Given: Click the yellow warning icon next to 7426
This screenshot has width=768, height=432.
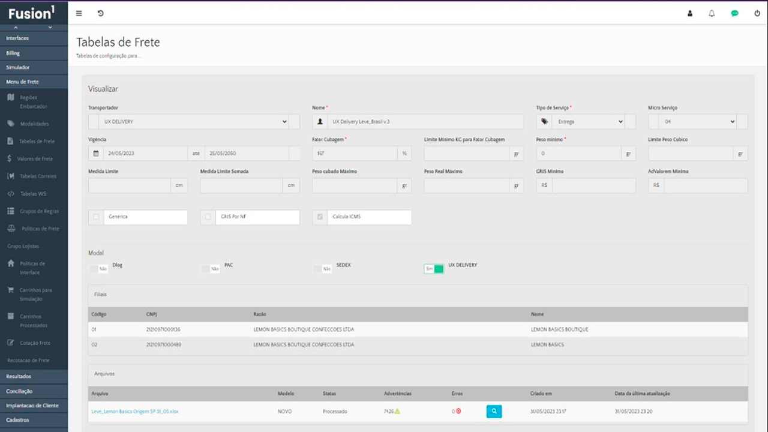Looking at the screenshot, I should click(x=397, y=412).
